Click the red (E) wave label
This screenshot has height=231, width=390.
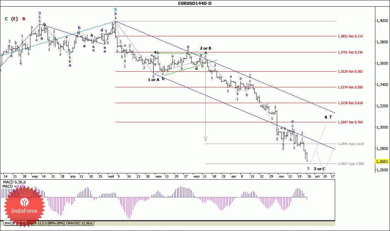(14, 19)
